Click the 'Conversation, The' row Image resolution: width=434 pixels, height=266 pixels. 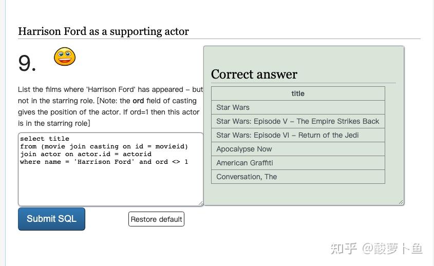click(x=298, y=177)
